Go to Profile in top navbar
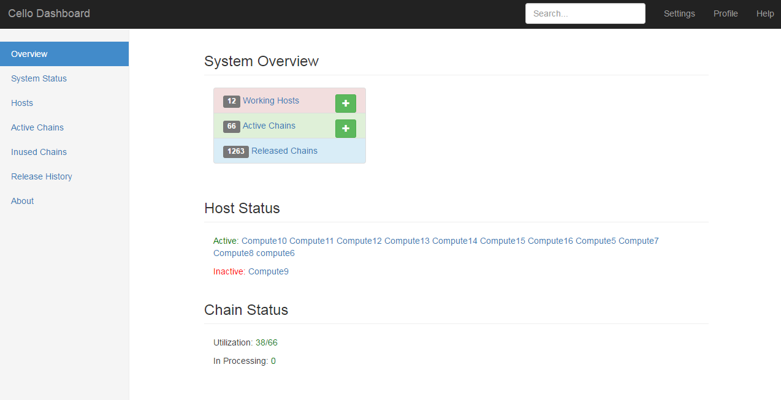This screenshot has width=781, height=400. click(x=725, y=13)
